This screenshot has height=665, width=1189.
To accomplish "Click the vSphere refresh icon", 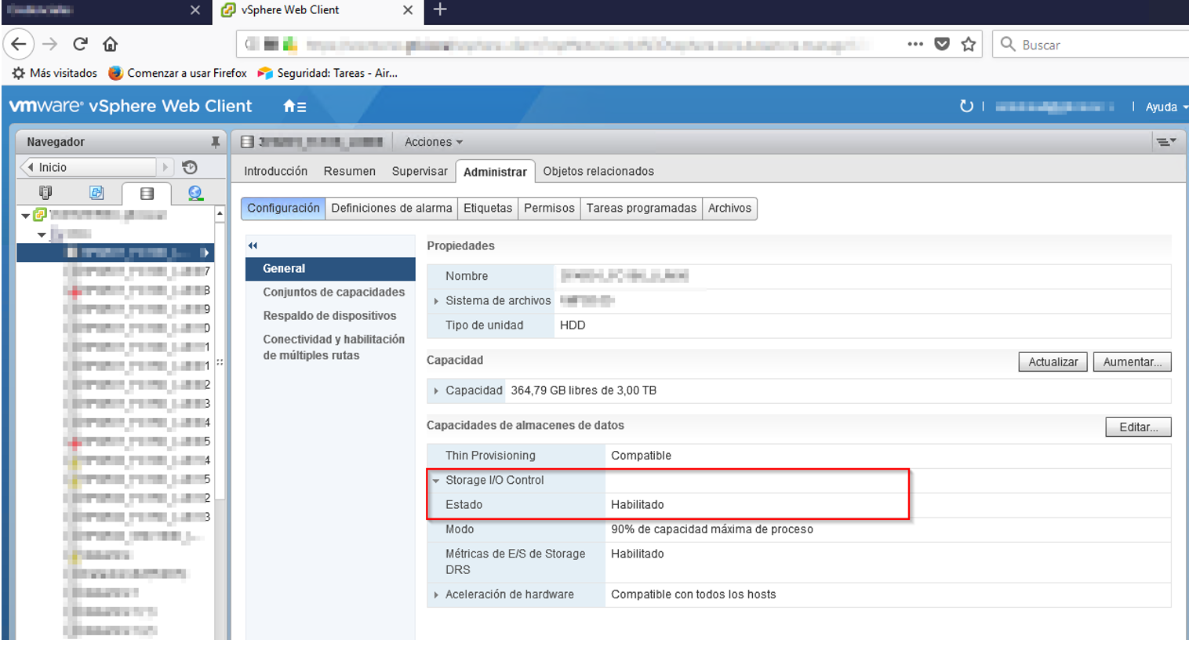I will point(966,106).
